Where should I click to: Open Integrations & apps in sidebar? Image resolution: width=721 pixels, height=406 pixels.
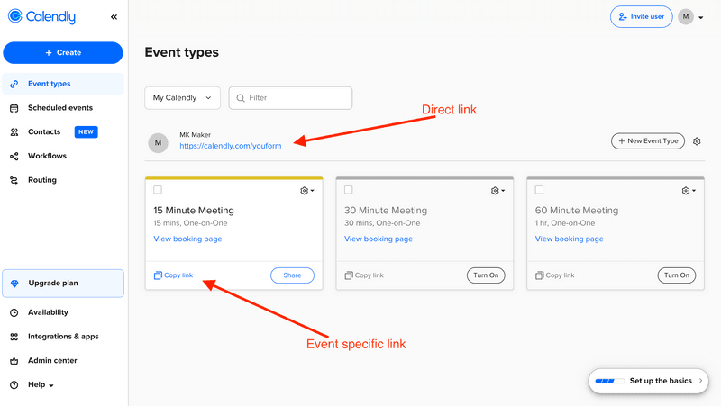pyautogui.click(x=63, y=337)
